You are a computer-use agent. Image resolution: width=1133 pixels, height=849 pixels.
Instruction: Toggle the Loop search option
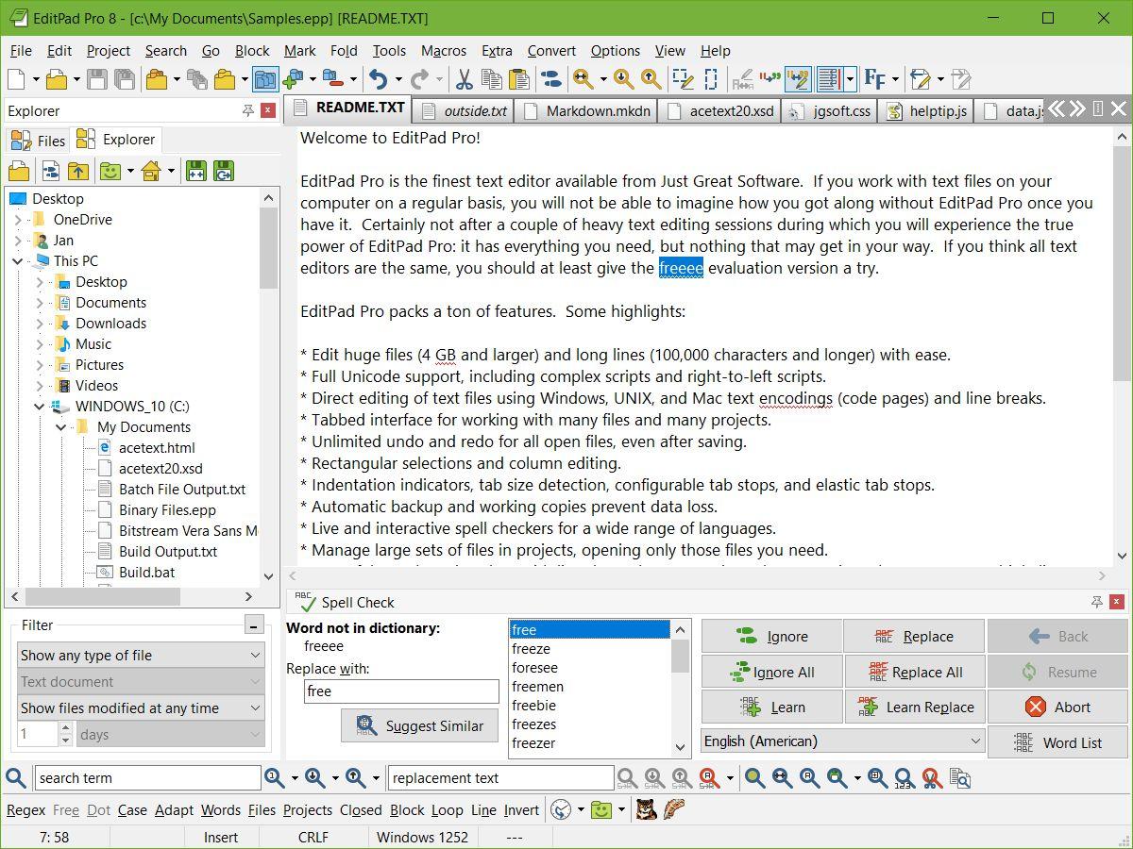click(x=448, y=809)
